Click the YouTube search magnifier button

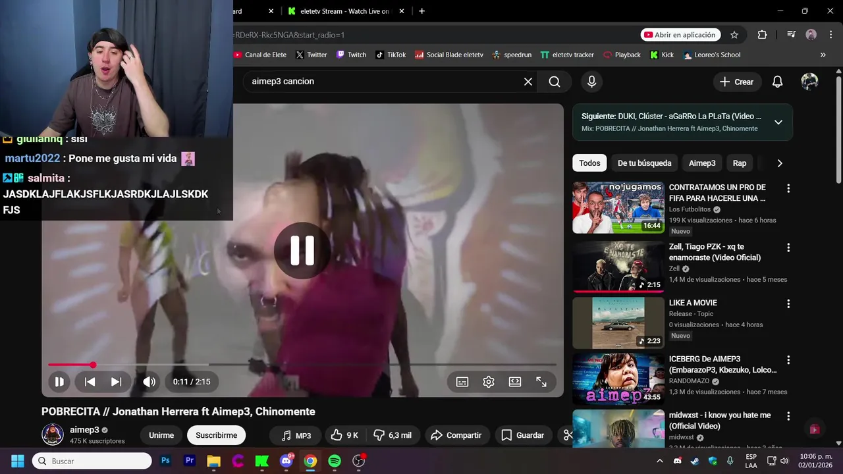coord(555,82)
